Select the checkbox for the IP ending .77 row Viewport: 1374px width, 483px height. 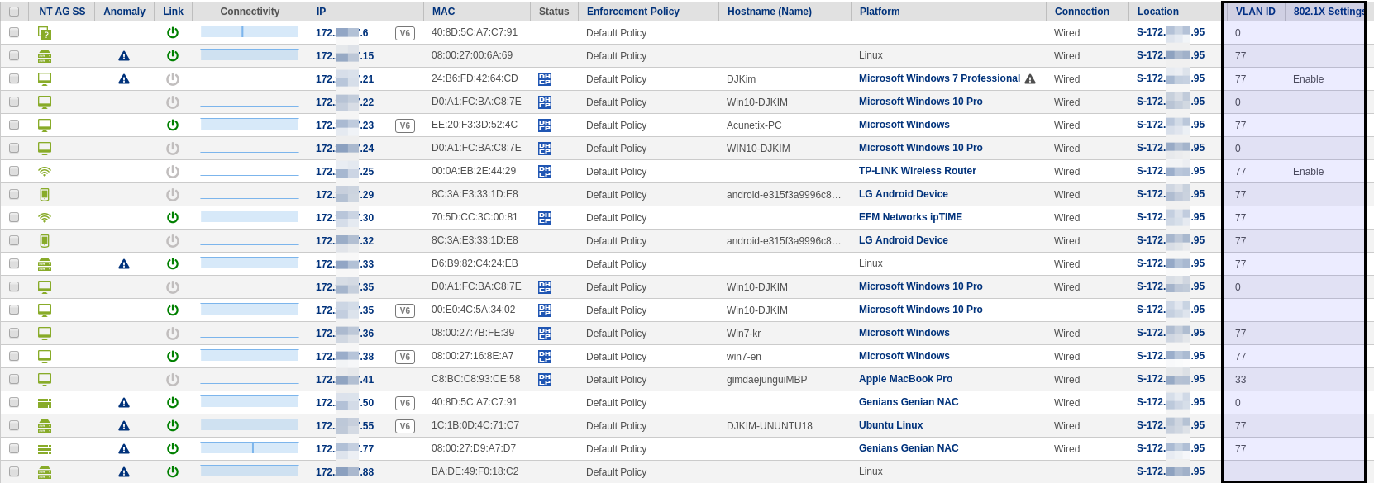tap(14, 448)
